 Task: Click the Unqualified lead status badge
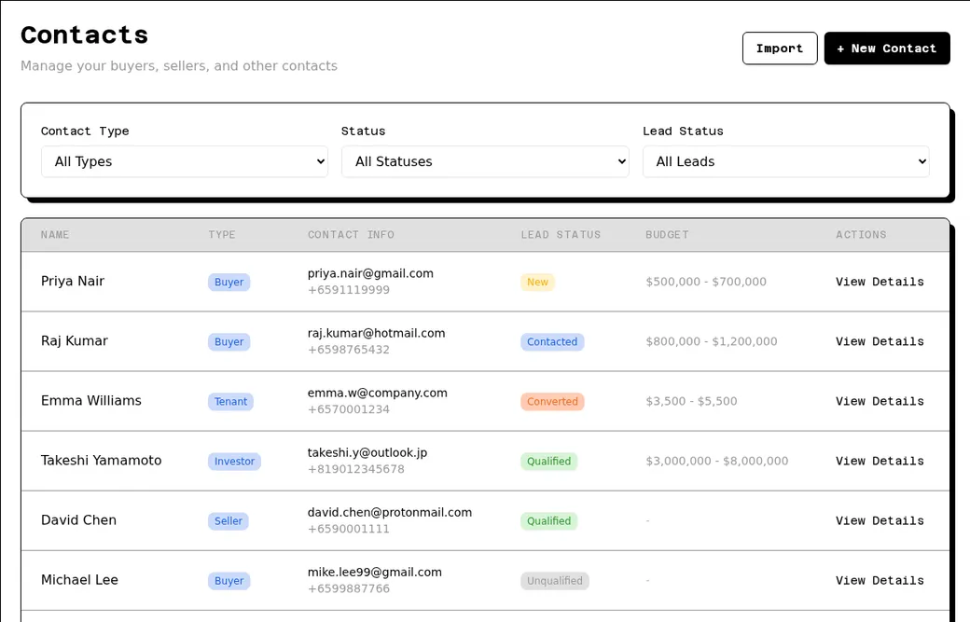pyautogui.click(x=555, y=581)
